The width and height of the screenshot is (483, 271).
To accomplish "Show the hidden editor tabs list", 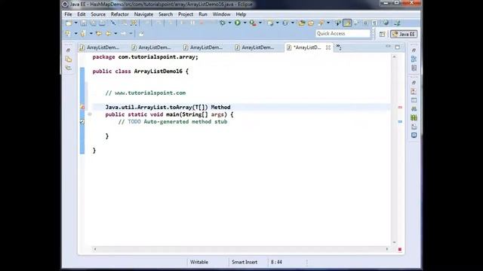I will (339, 47).
